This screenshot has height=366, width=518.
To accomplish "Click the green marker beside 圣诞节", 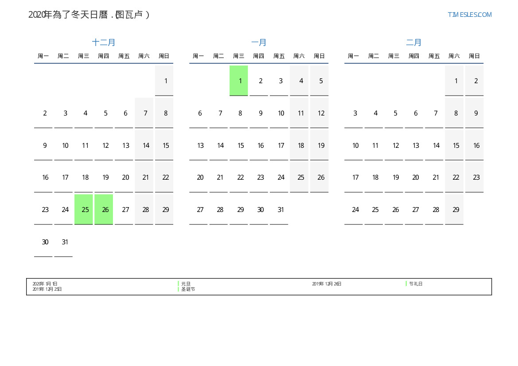I will click(x=178, y=289).
